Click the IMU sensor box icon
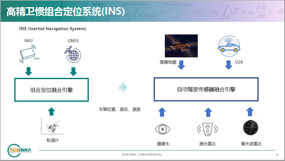 (x=29, y=54)
